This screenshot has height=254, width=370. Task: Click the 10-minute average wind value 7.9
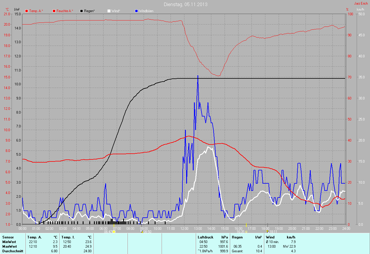pyautogui.click(x=293, y=242)
